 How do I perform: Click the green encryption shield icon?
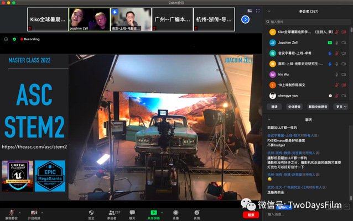[x=14, y=39]
